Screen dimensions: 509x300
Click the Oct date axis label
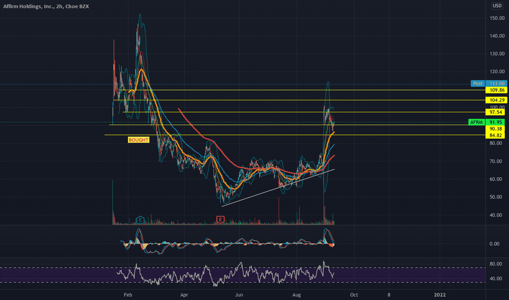click(354, 295)
